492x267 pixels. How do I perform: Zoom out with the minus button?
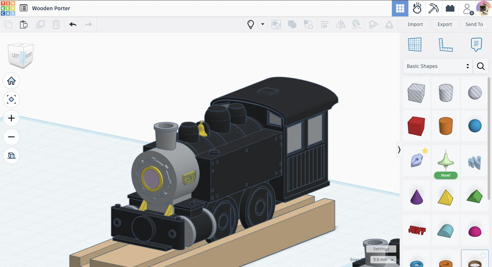coord(11,137)
